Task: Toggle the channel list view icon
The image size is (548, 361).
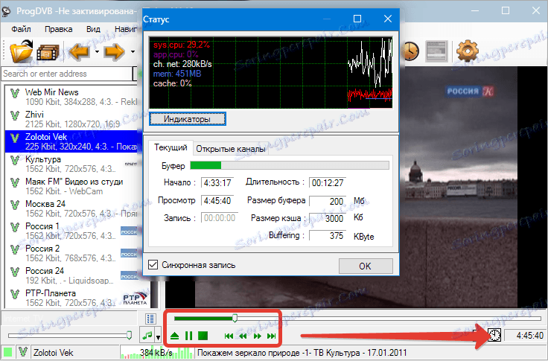Action: point(150,319)
